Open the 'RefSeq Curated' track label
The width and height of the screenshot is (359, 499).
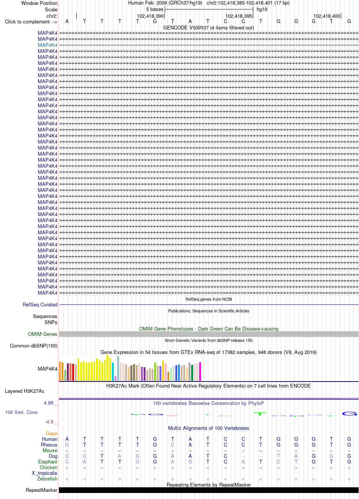coord(40,305)
